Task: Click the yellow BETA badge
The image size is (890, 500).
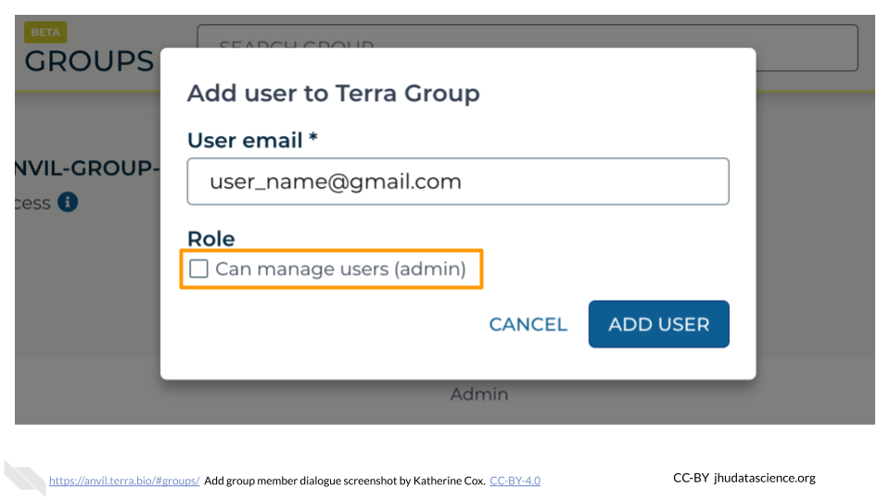Action: pos(44,32)
